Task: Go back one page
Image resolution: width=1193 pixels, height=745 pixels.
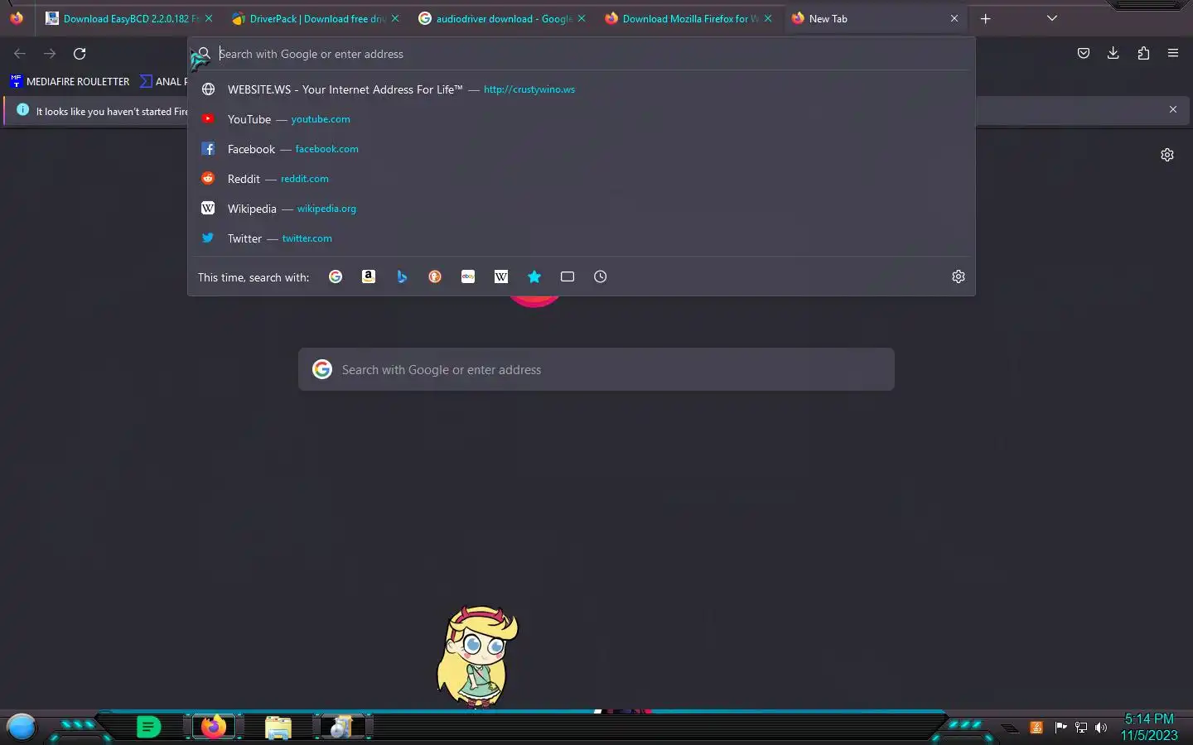Action: [x=20, y=54]
